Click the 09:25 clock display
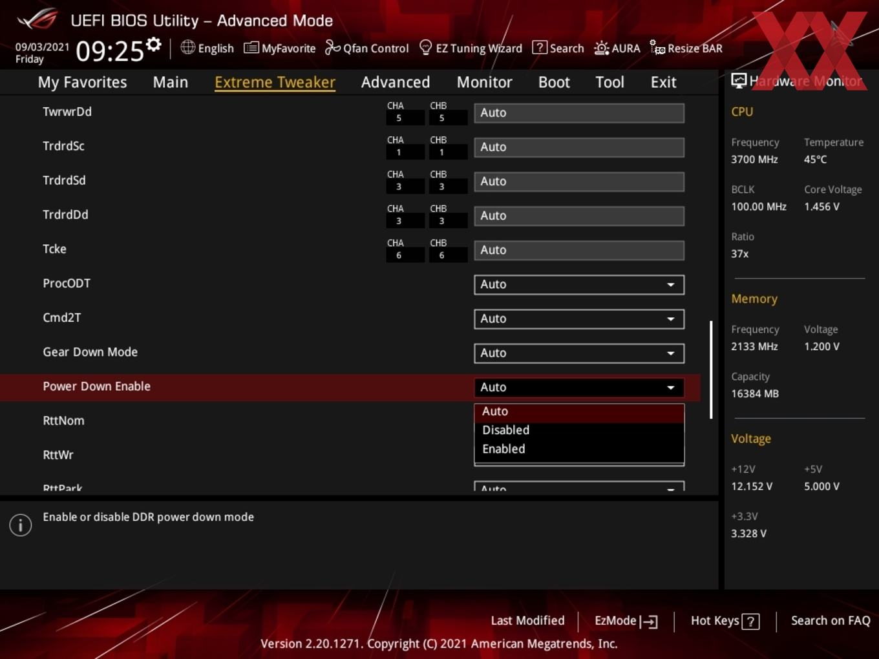 (110, 50)
